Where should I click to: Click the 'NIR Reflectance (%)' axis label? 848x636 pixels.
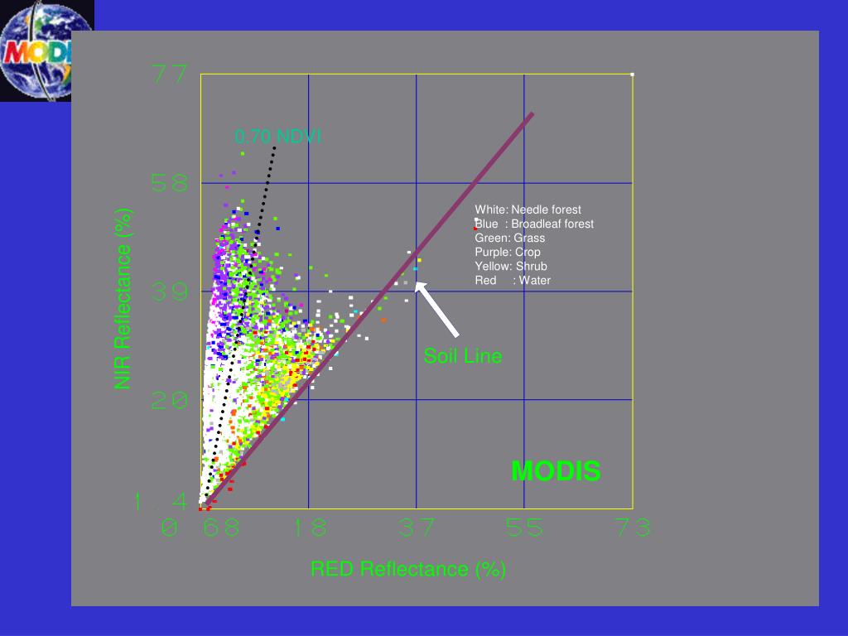coord(123,298)
